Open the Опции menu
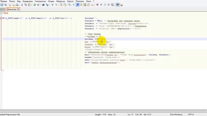The image size is (207, 116). [x=51, y=1]
